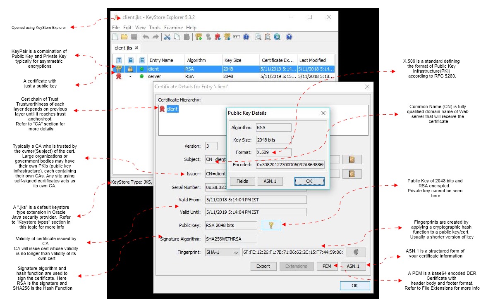Image resolution: width=493 pixels, height=307 pixels.
Task: Click the set password toolbar icon
Action: coord(236,37)
